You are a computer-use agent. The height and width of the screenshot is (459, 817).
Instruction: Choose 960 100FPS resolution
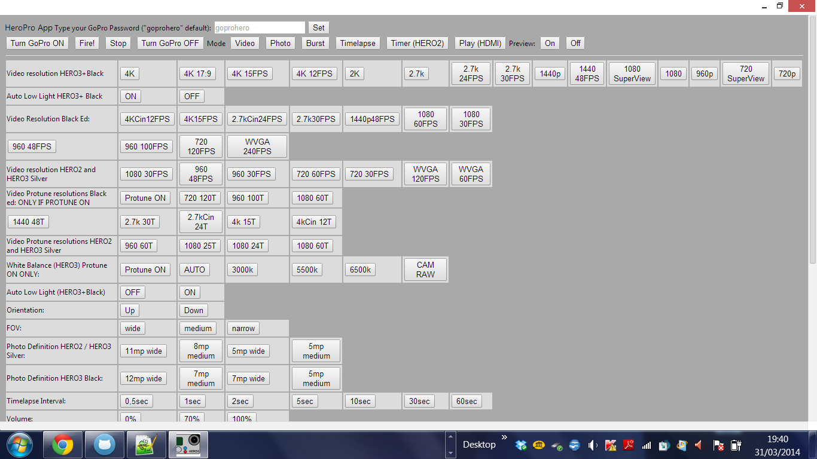click(147, 146)
